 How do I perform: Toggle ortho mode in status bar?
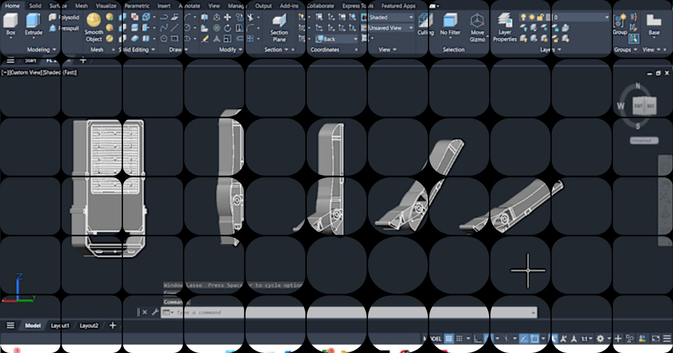(477, 338)
